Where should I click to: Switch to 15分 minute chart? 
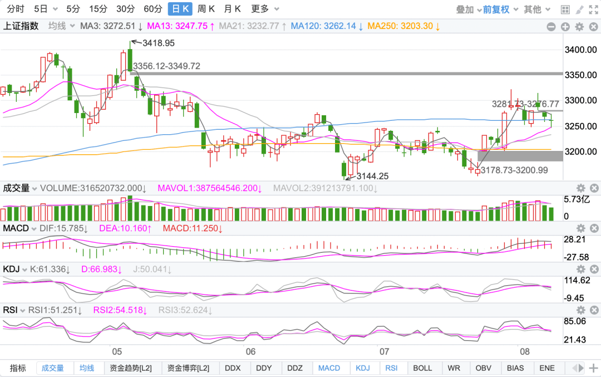[98, 9]
